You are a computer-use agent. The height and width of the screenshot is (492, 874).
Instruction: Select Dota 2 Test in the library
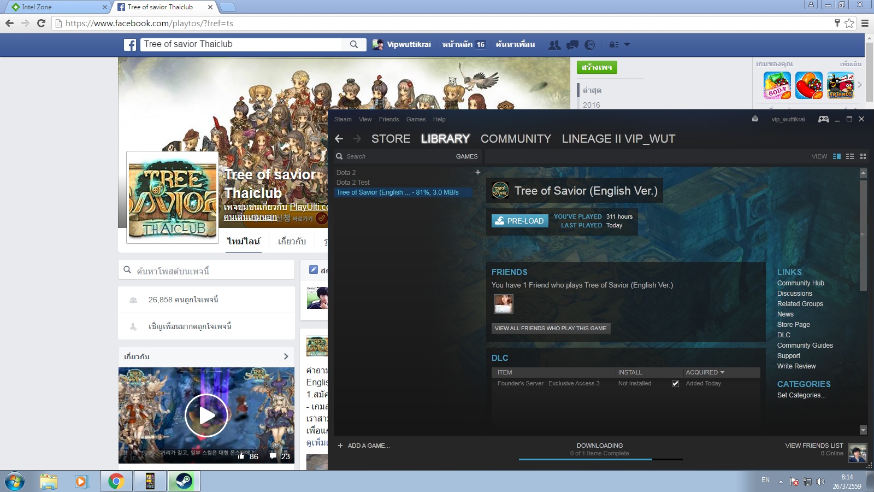point(353,183)
